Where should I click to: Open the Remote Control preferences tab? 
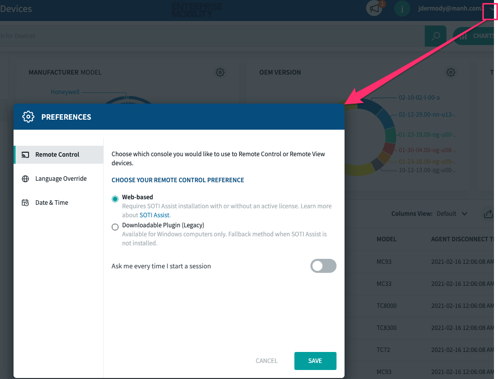tap(58, 155)
